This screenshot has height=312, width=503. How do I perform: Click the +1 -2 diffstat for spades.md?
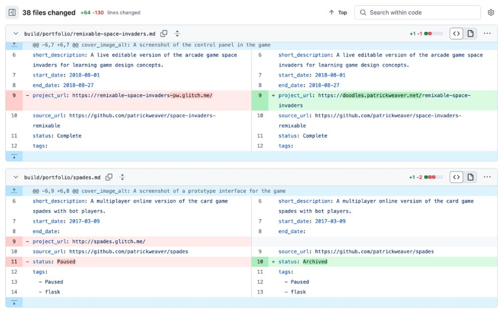click(426, 177)
